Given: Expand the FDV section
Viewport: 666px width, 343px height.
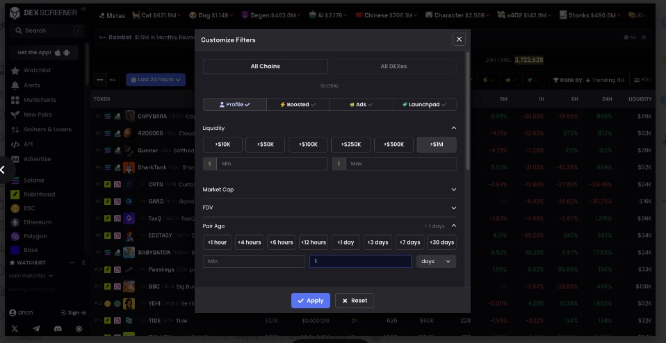Looking at the screenshot, I should click(330, 208).
